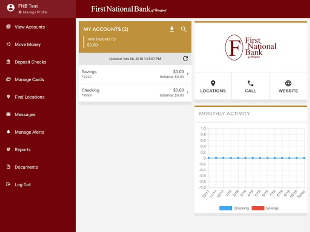Open Move Money menu label
Image resolution: width=310 pixels, height=232 pixels.
(28, 44)
